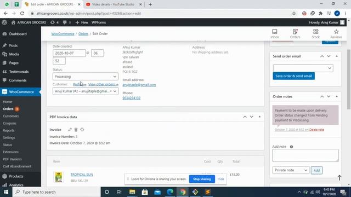Go to WooCommerce breadcrumb link

coord(63,34)
